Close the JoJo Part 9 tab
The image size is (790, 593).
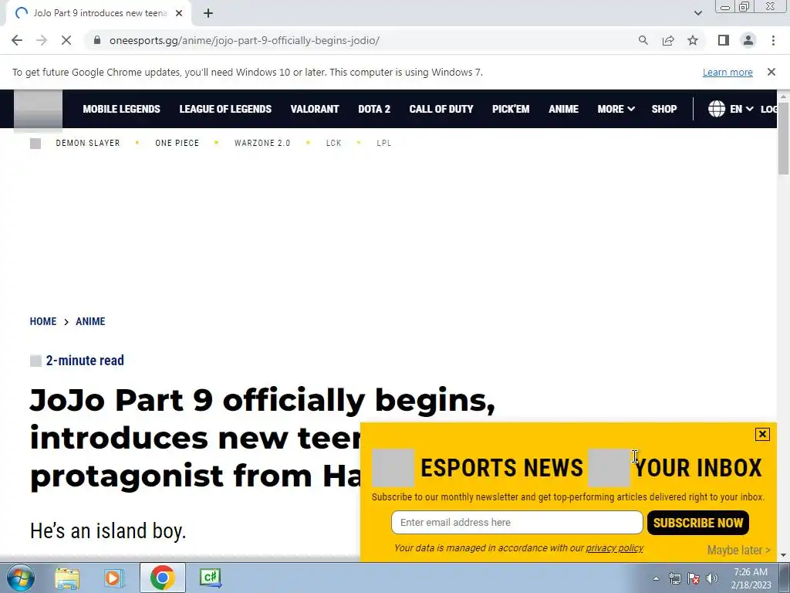(x=179, y=13)
